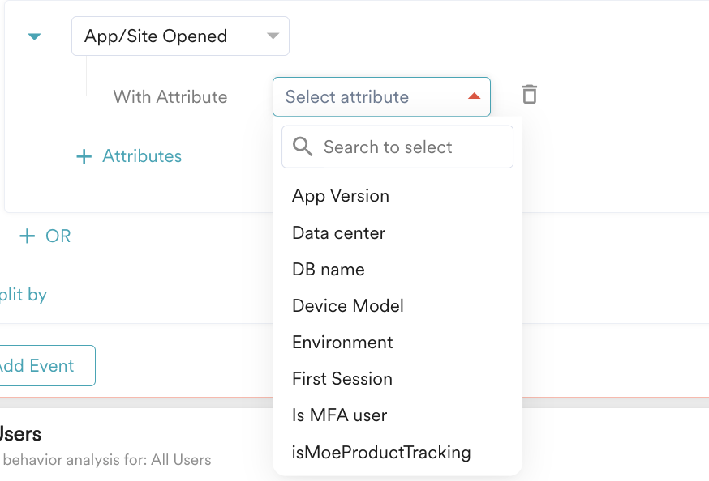Click the plus icon beside Attributes
Viewport: 709px width, 481px height.
(x=84, y=156)
